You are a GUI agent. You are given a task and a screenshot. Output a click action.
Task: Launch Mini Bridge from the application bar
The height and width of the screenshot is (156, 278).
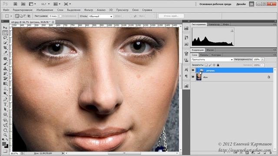click(x=23, y=4)
